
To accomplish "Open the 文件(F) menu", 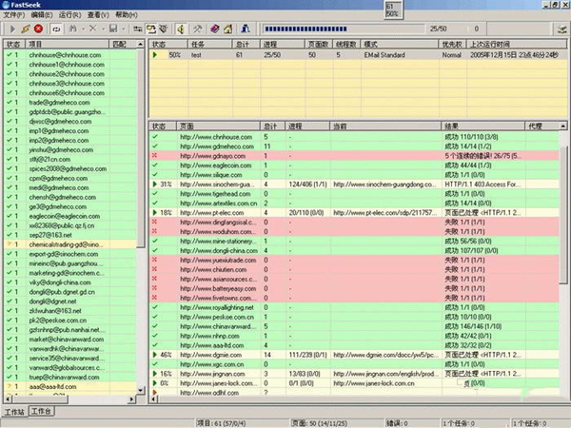I will click(14, 16).
